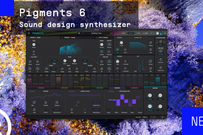Viewport: 203px width, 135px height.
Task: Click the SYNTH view button
Action: [131, 33]
